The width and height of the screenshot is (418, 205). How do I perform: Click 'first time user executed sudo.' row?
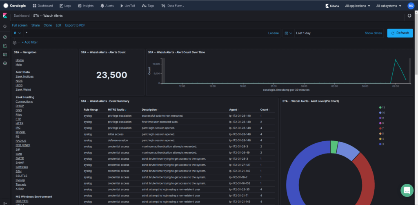(179, 122)
